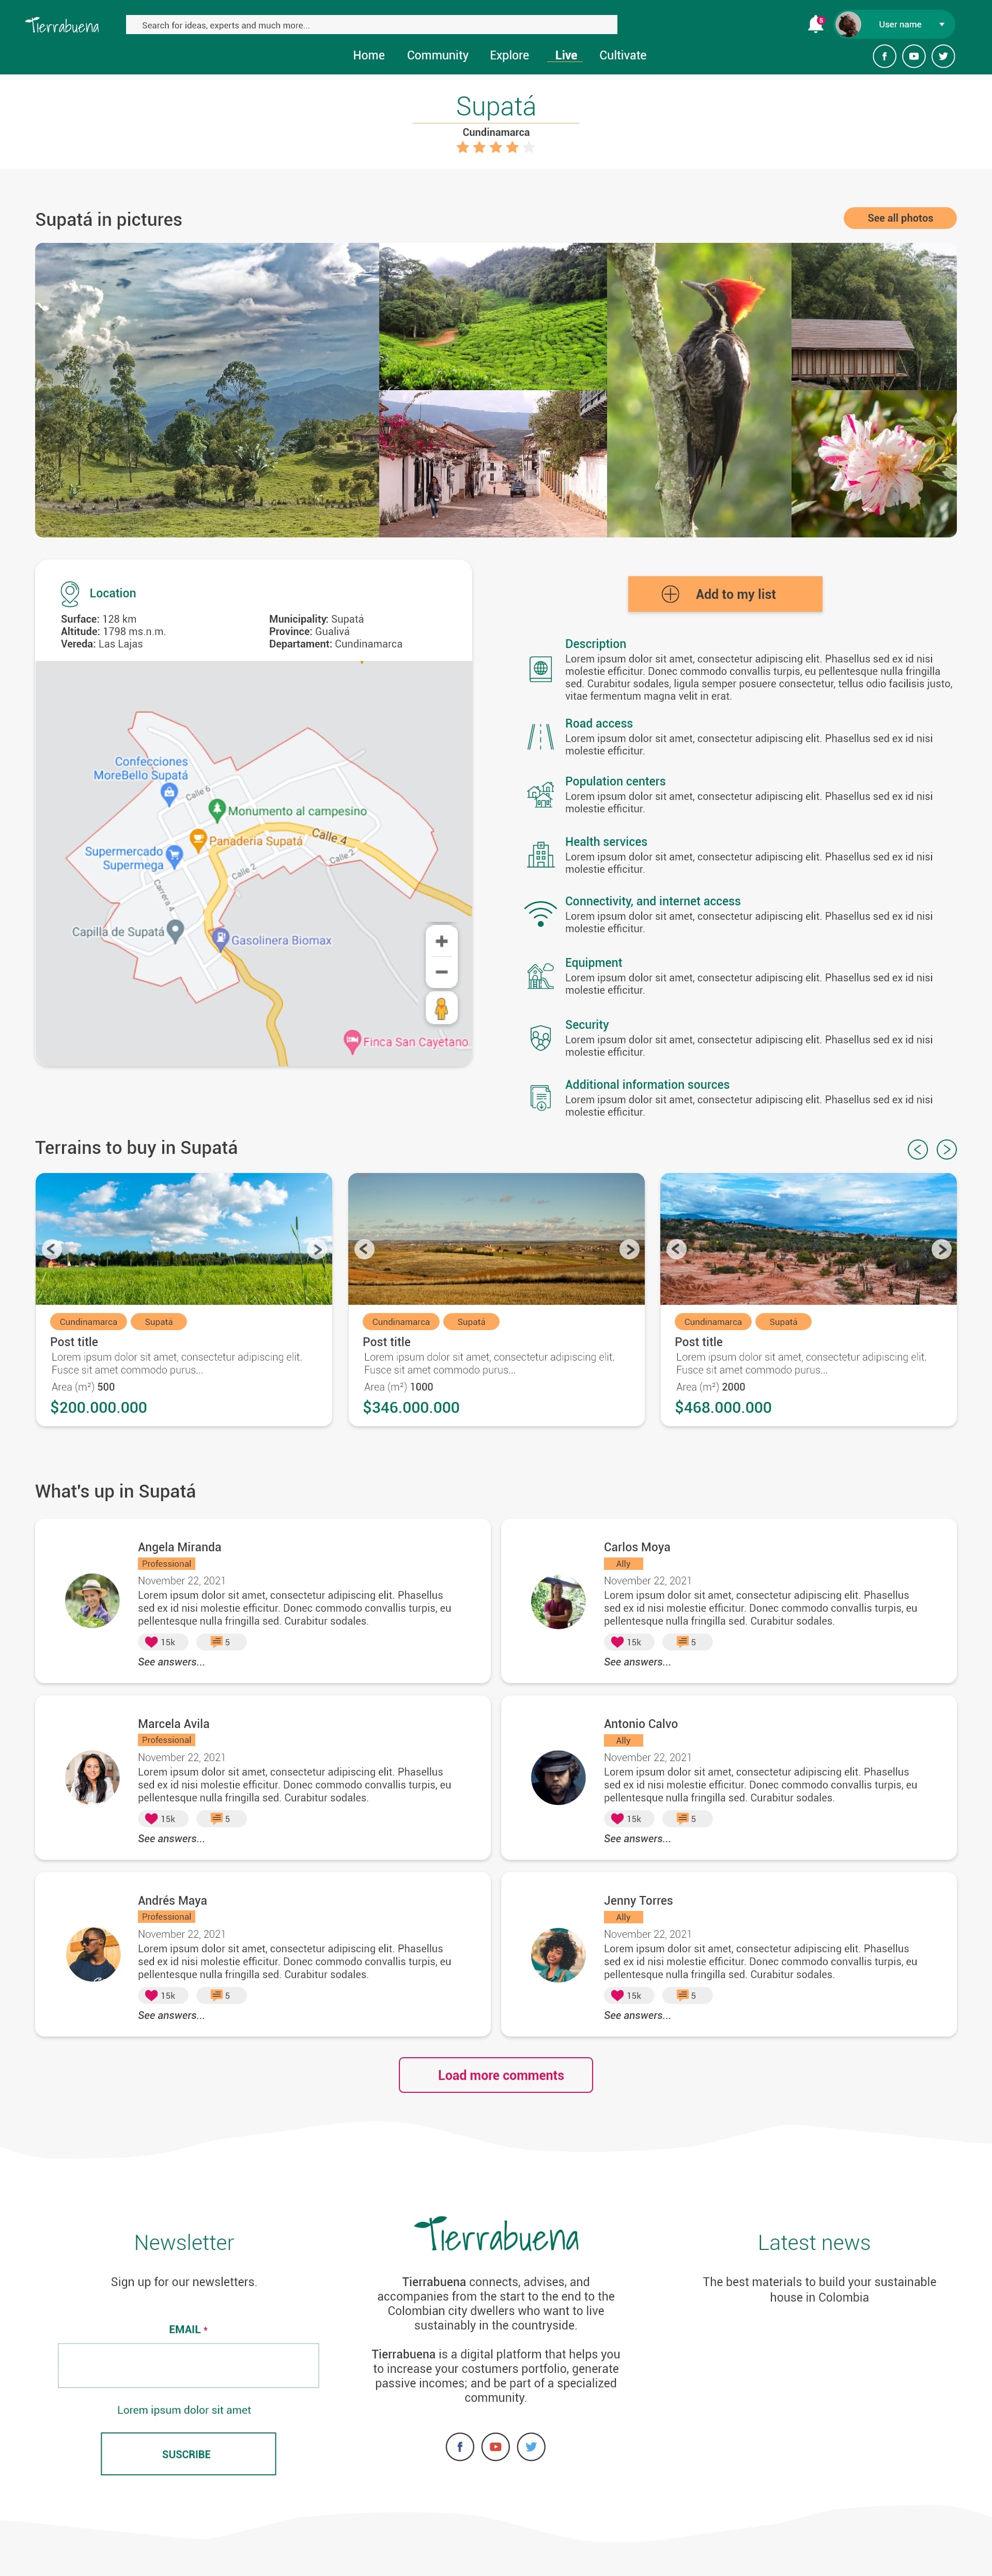The height and width of the screenshot is (2576, 992).
Task: Zoom in on the Supatá map
Action: click(x=441, y=941)
